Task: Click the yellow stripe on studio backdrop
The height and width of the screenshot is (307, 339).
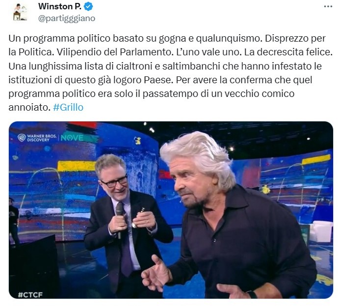Action: tap(76, 166)
